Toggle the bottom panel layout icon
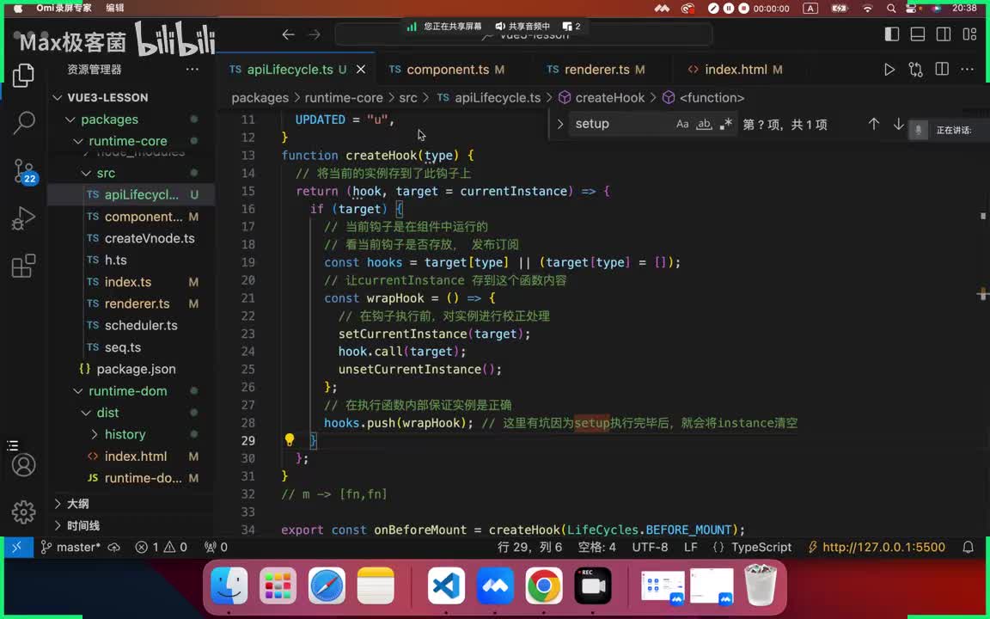The height and width of the screenshot is (619, 990). coord(918,34)
